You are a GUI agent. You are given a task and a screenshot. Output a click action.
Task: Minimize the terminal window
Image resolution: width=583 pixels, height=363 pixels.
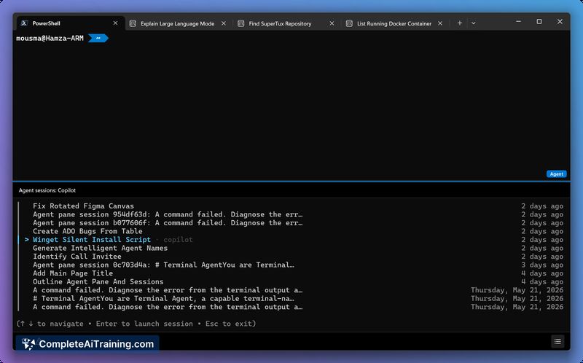(x=518, y=22)
